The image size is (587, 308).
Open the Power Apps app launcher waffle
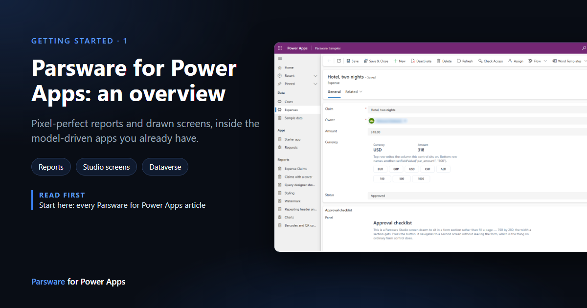[280, 48]
